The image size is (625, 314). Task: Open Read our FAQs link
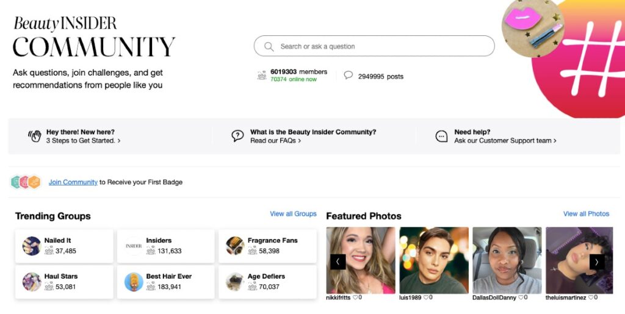click(x=275, y=140)
